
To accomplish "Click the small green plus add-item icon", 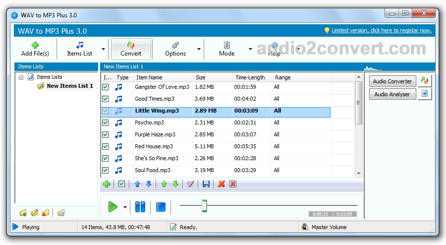I will pos(107,184).
